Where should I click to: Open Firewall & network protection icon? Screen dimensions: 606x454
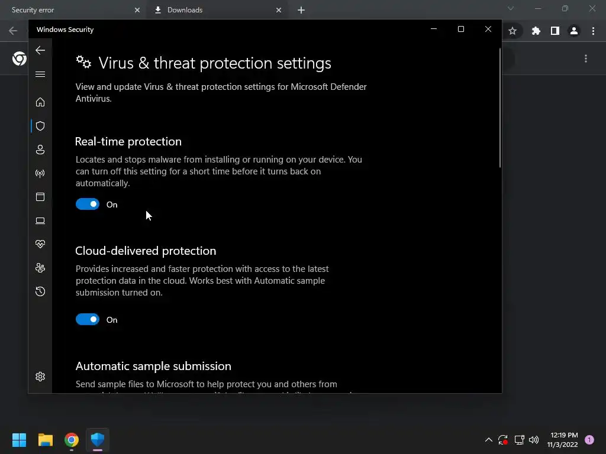(x=40, y=173)
